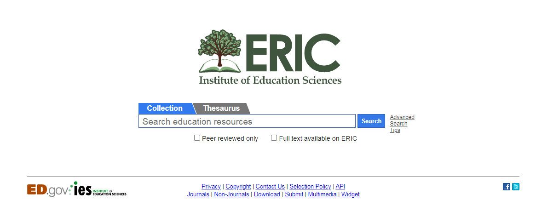
Task: Click the IES Institute of Education Sciences logo
Action: [x=100, y=189]
